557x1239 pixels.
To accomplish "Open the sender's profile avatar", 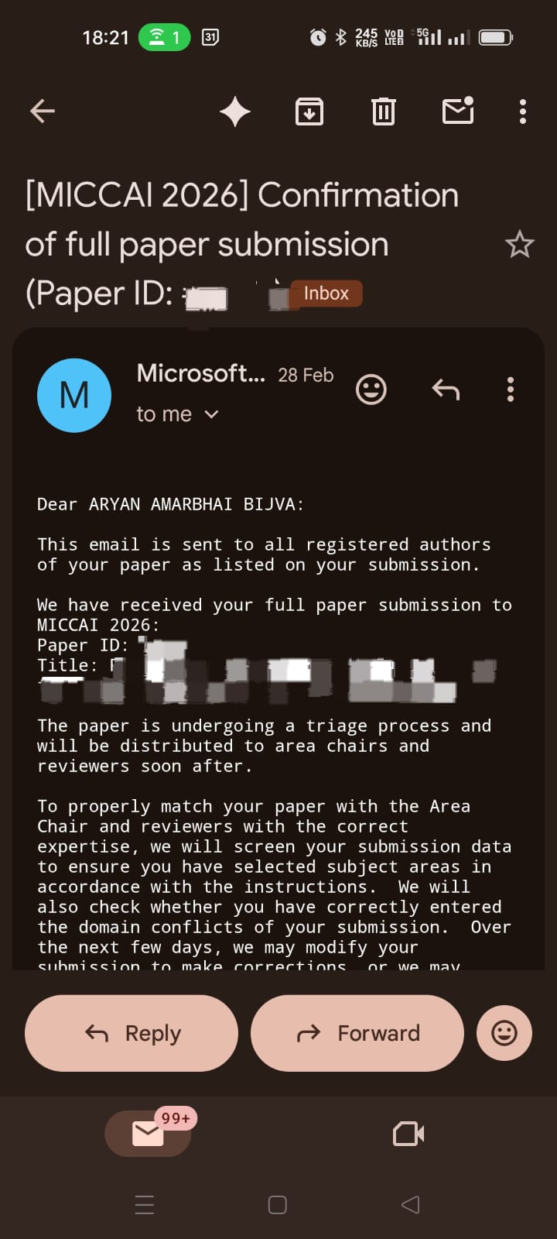I will click(x=74, y=395).
